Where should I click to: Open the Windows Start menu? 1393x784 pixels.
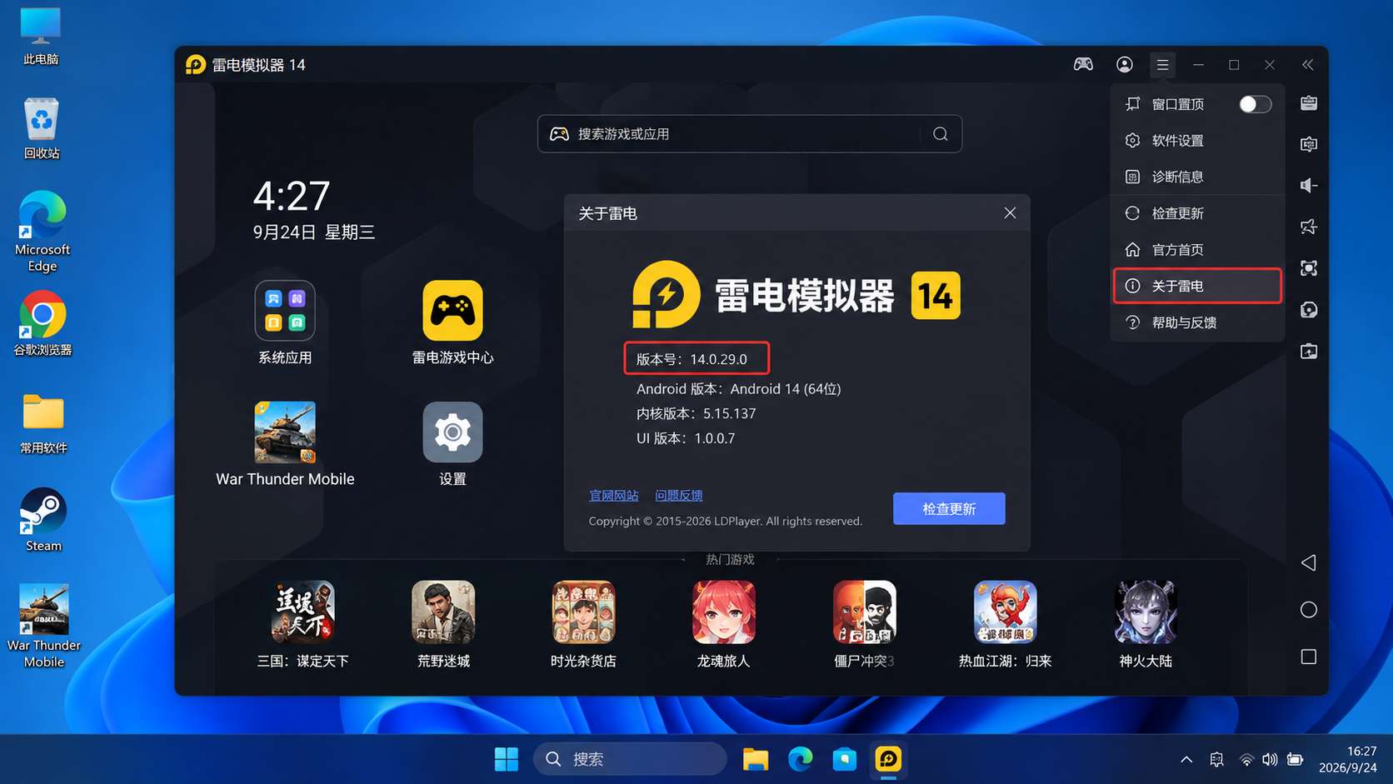[x=507, y=759]
